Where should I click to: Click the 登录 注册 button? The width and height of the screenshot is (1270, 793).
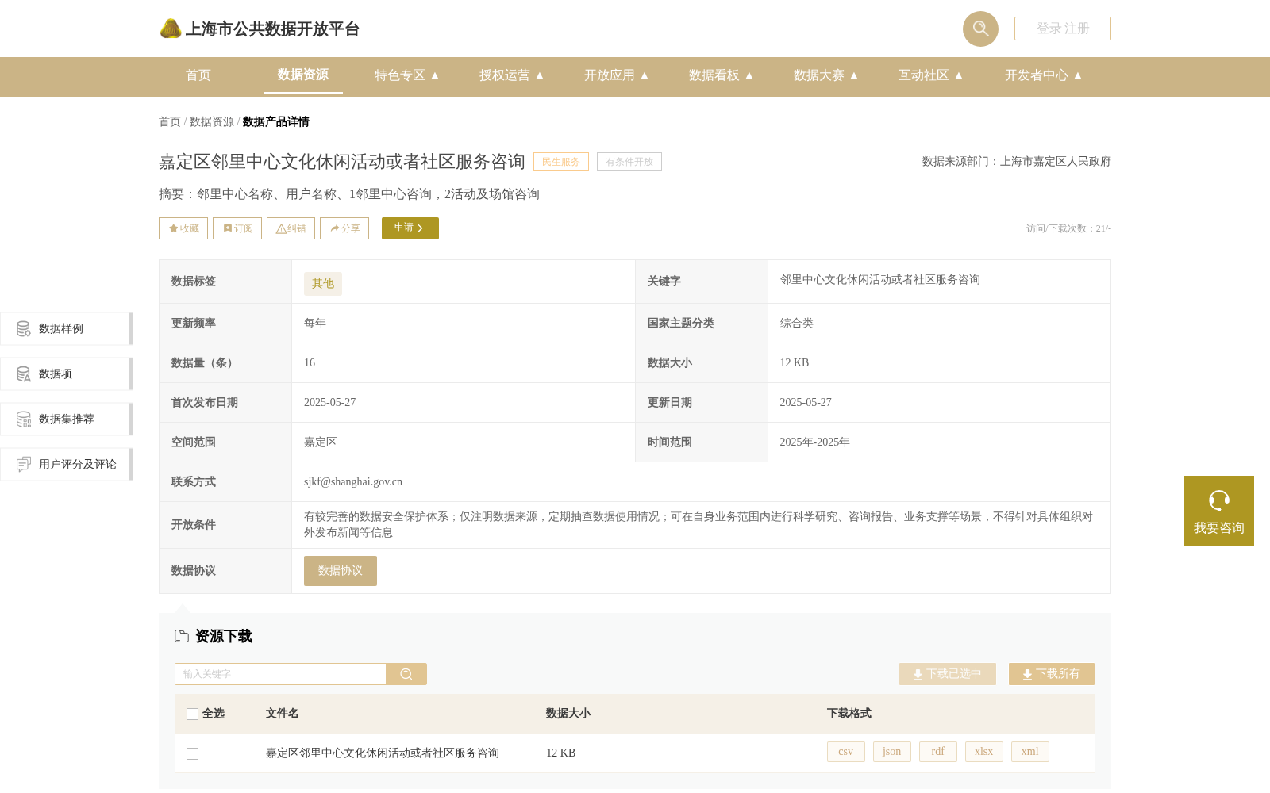click(x=1063, y=29)
